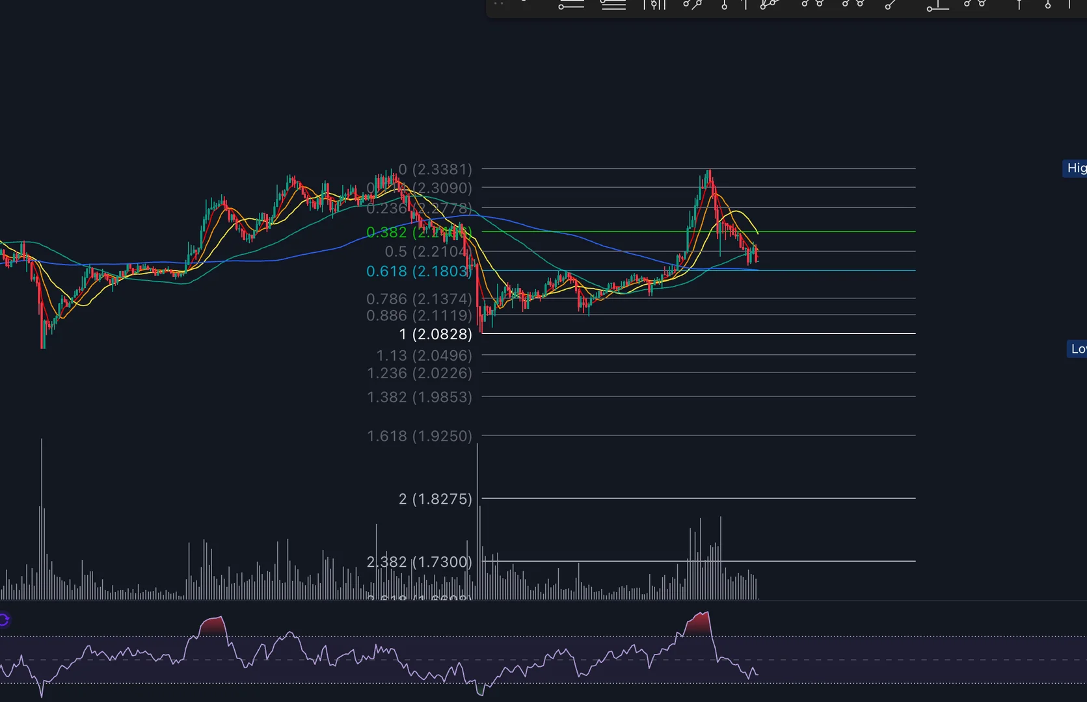Click the Fib level label 0 (2.3381)
The height and width of the screenshot is (702, 1087).
point(435,169)
